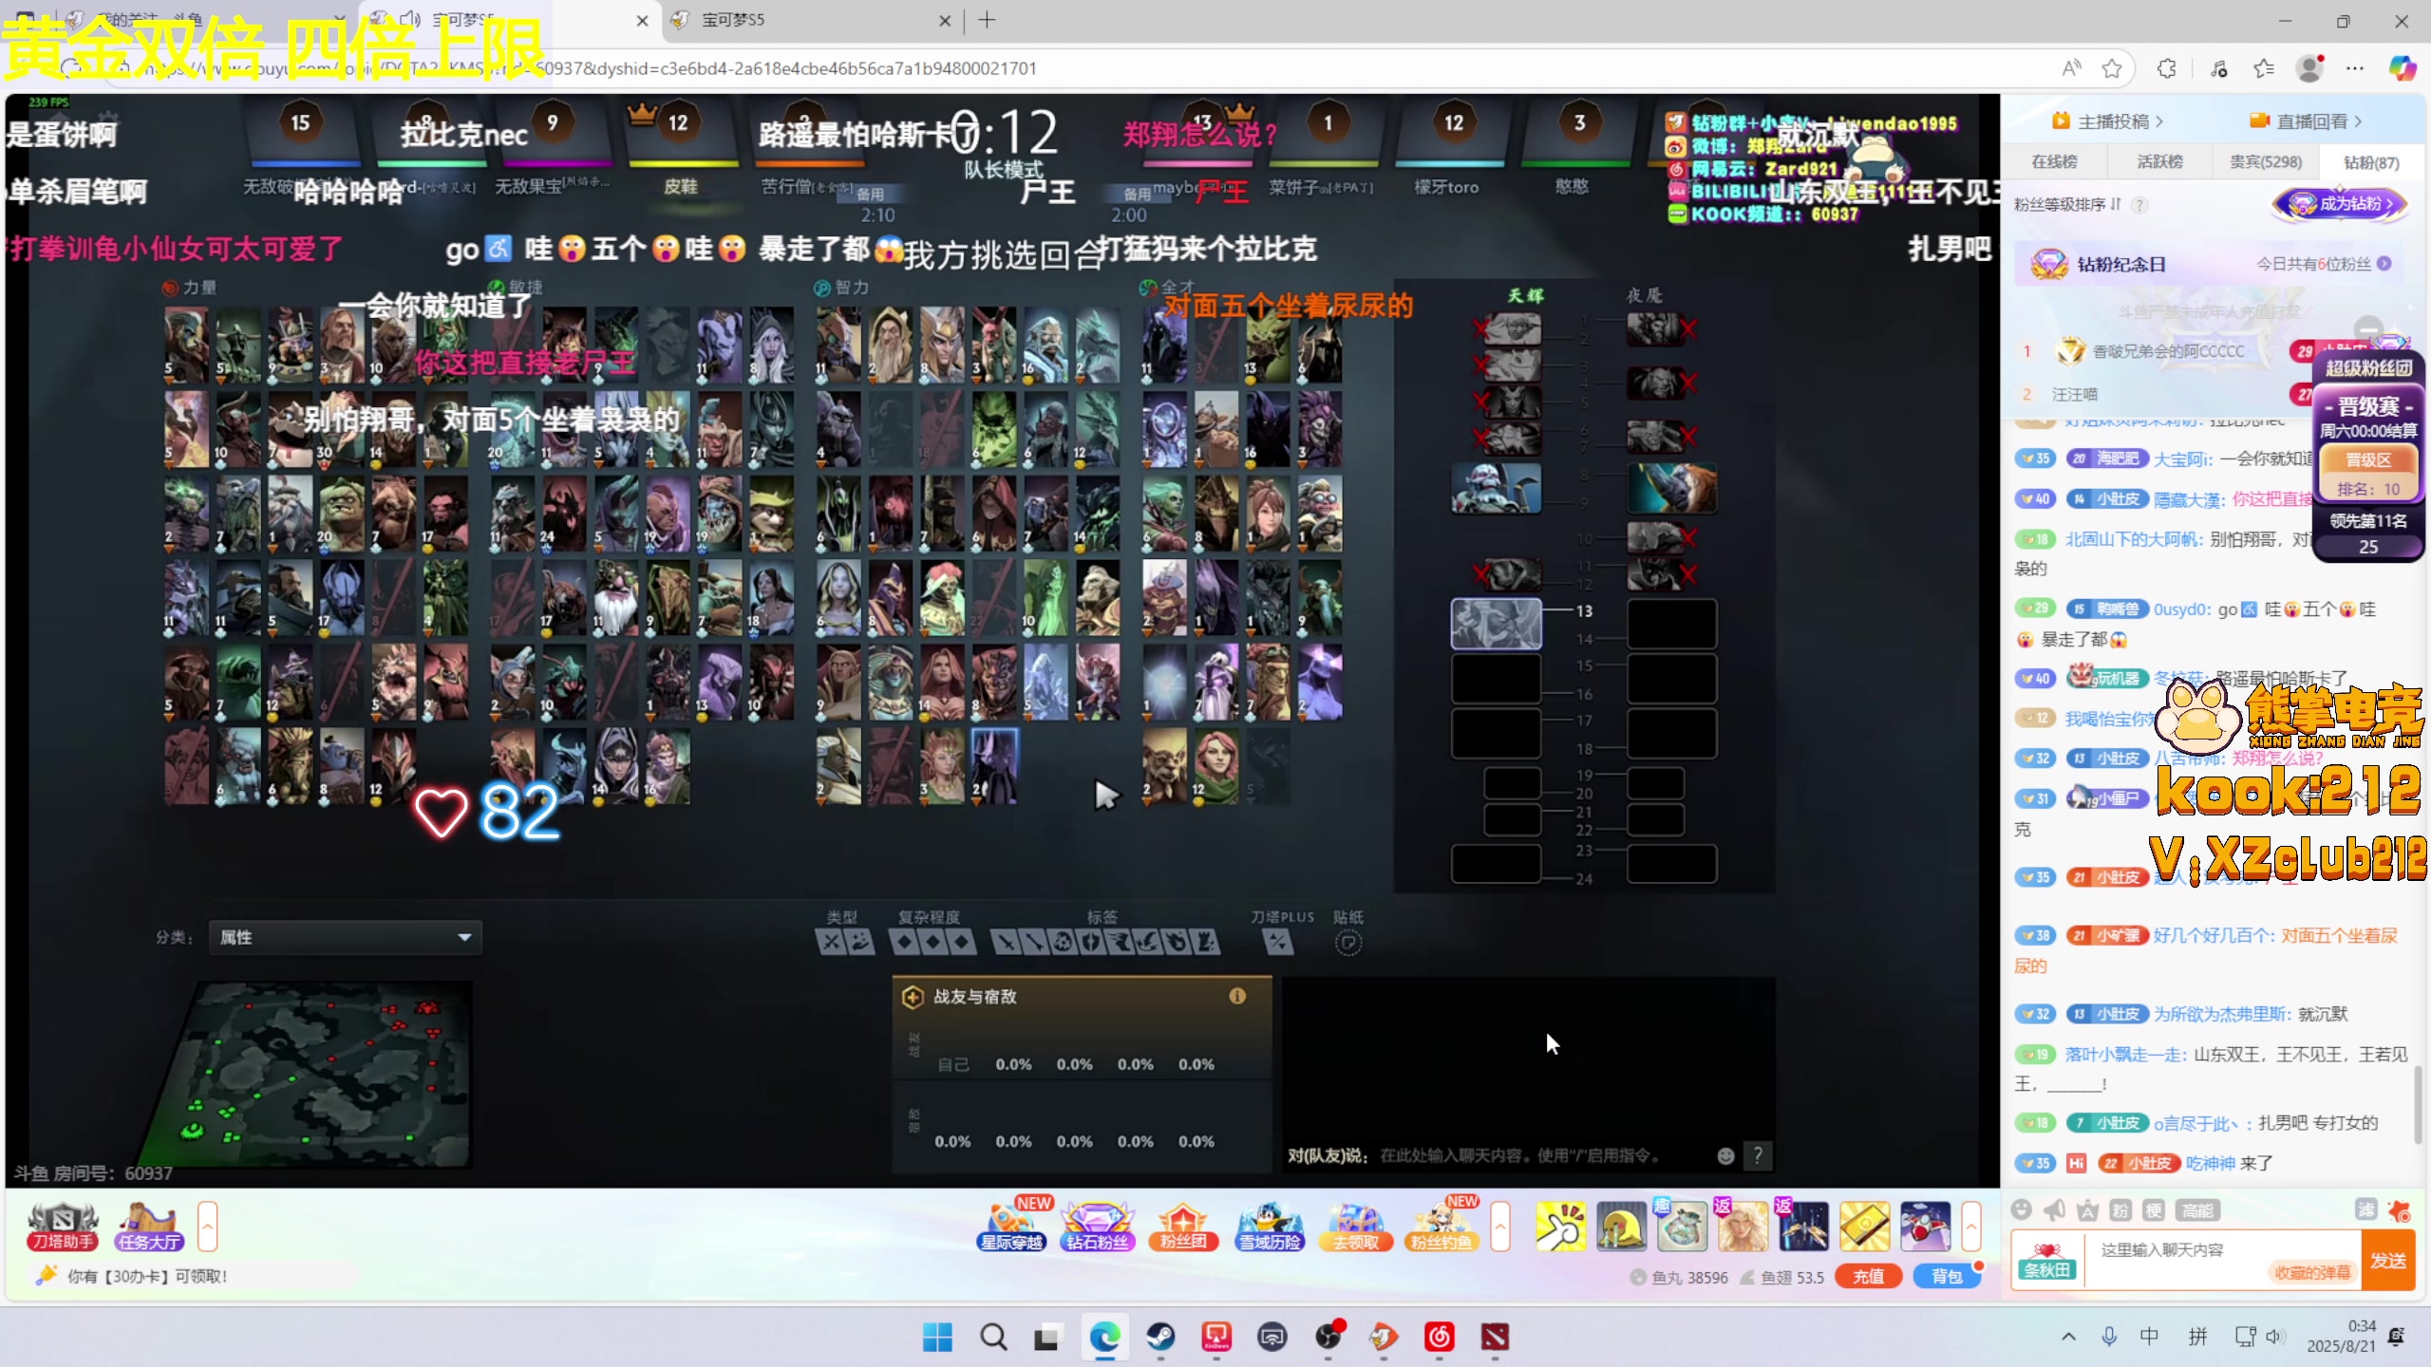Click 收藏的弹幕 saved danmaku
Image resolution: width=2431 pixels, height=1367 pixels.
[2312, 1273]
